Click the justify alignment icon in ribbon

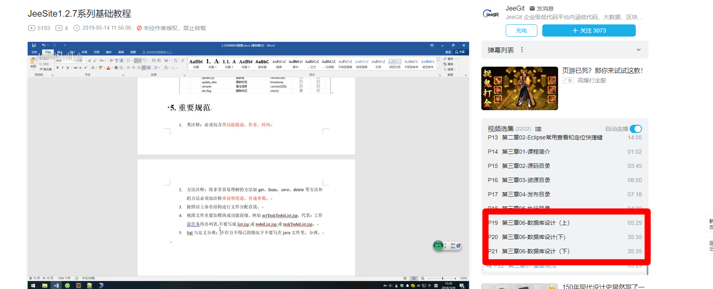(x=143, y=68)
